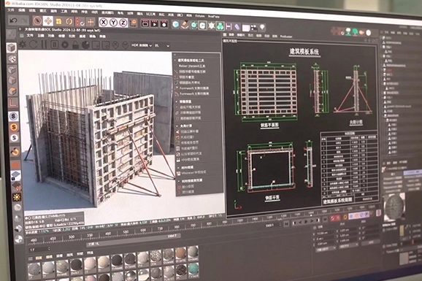Select the Rotate tool
This screenshot has width=422, height=281.
[69, 22]
